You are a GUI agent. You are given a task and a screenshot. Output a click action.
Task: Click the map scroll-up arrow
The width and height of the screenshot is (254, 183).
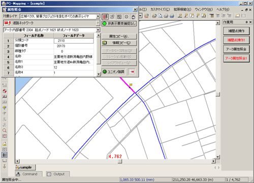point(218,23)
